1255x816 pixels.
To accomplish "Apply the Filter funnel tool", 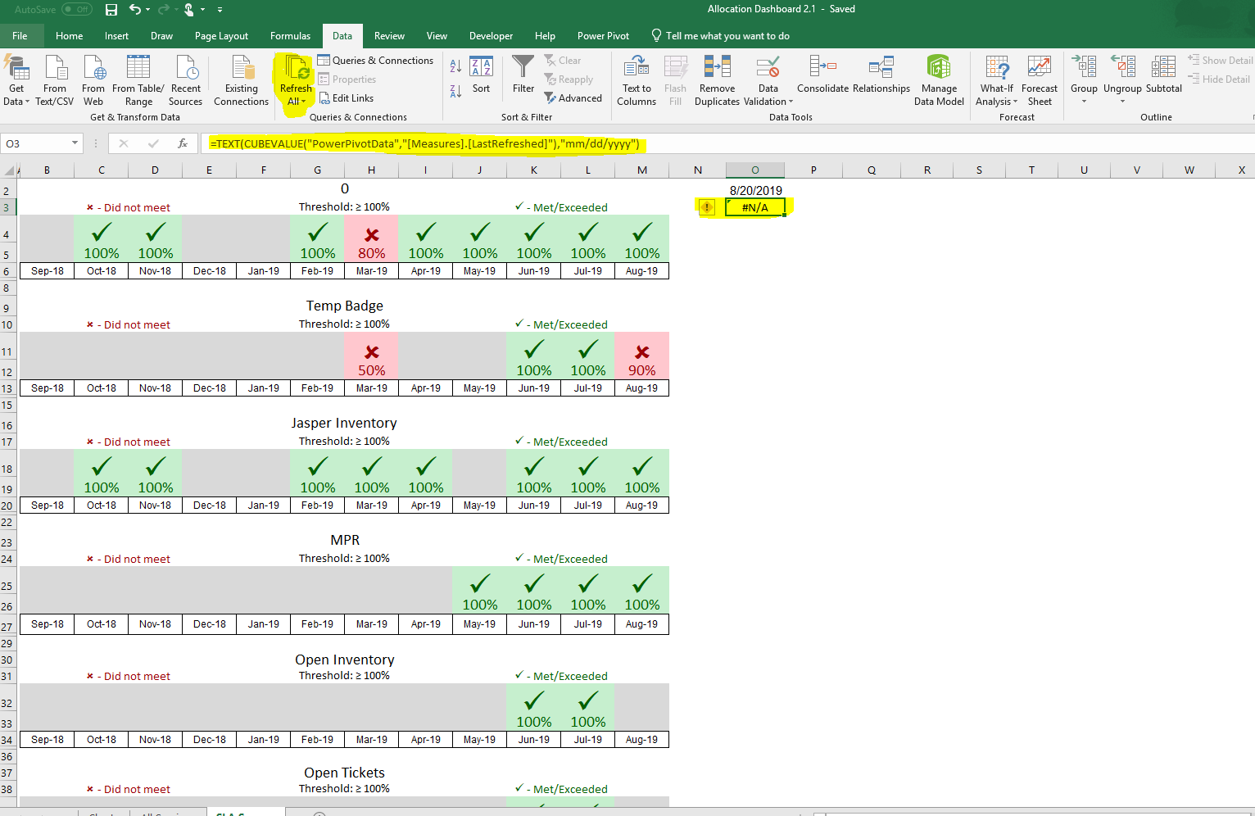I will click(x=523, y=75).
